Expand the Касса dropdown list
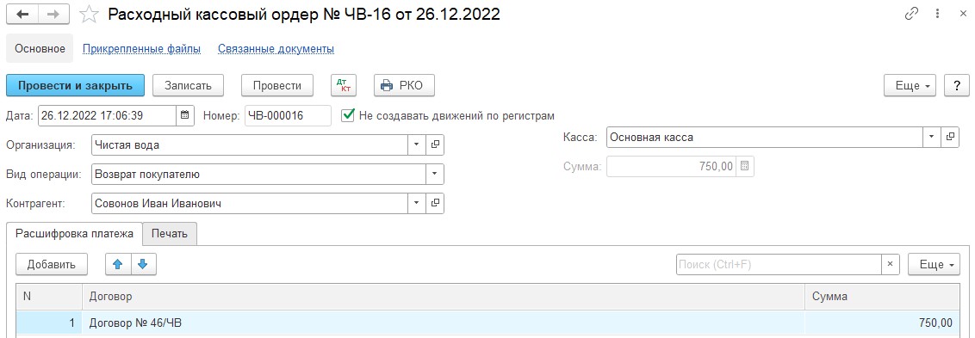Screen dimensions: 975x338 tap(931, 138)
